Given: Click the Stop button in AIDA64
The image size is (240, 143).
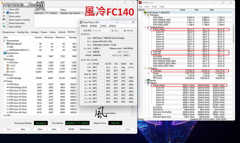Looking at the screenshot, I should (x=23, y=129).
